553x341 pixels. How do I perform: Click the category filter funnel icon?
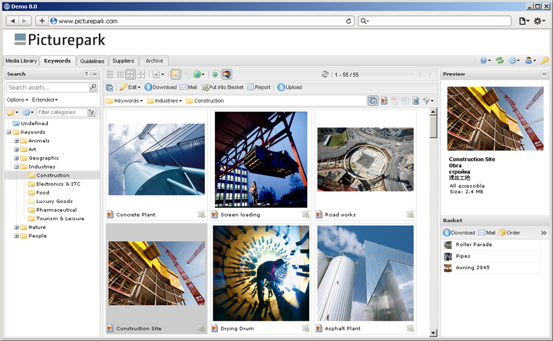(x=92, y=112)
